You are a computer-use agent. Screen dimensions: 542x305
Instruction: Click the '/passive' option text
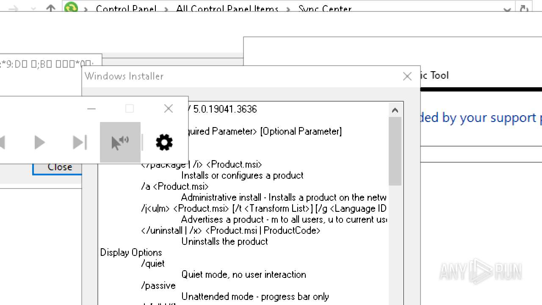158,286
